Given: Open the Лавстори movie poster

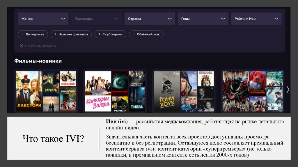Looking at the screenshot, I should pyautogui.click(x=29, y=91).
